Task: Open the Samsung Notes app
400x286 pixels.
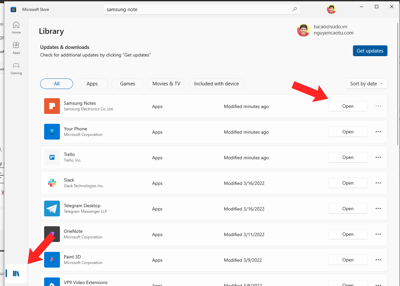Action: tap(348, 106)
